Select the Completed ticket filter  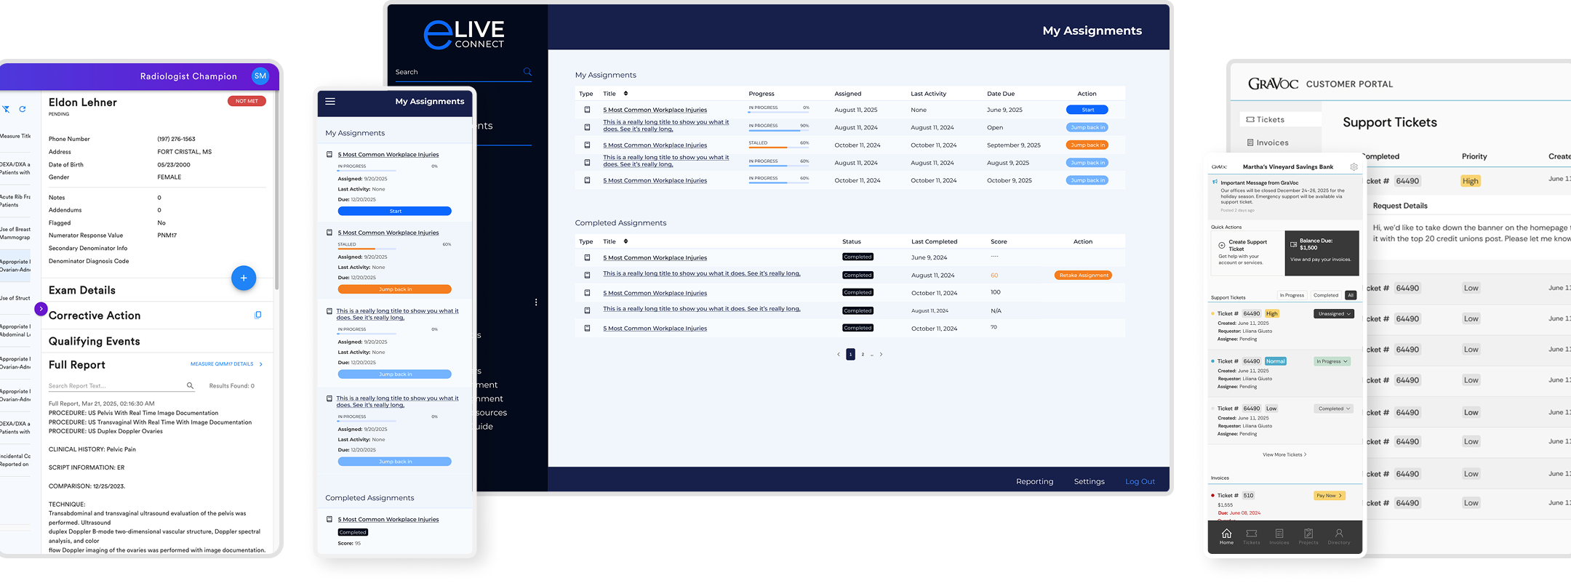click(1325, 295)
